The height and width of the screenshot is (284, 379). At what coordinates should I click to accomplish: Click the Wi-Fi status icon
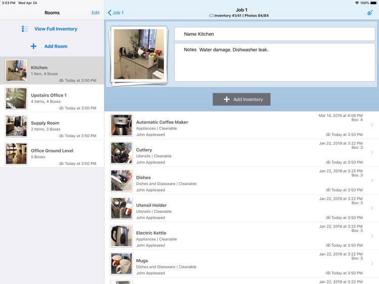tap(357, 3)
